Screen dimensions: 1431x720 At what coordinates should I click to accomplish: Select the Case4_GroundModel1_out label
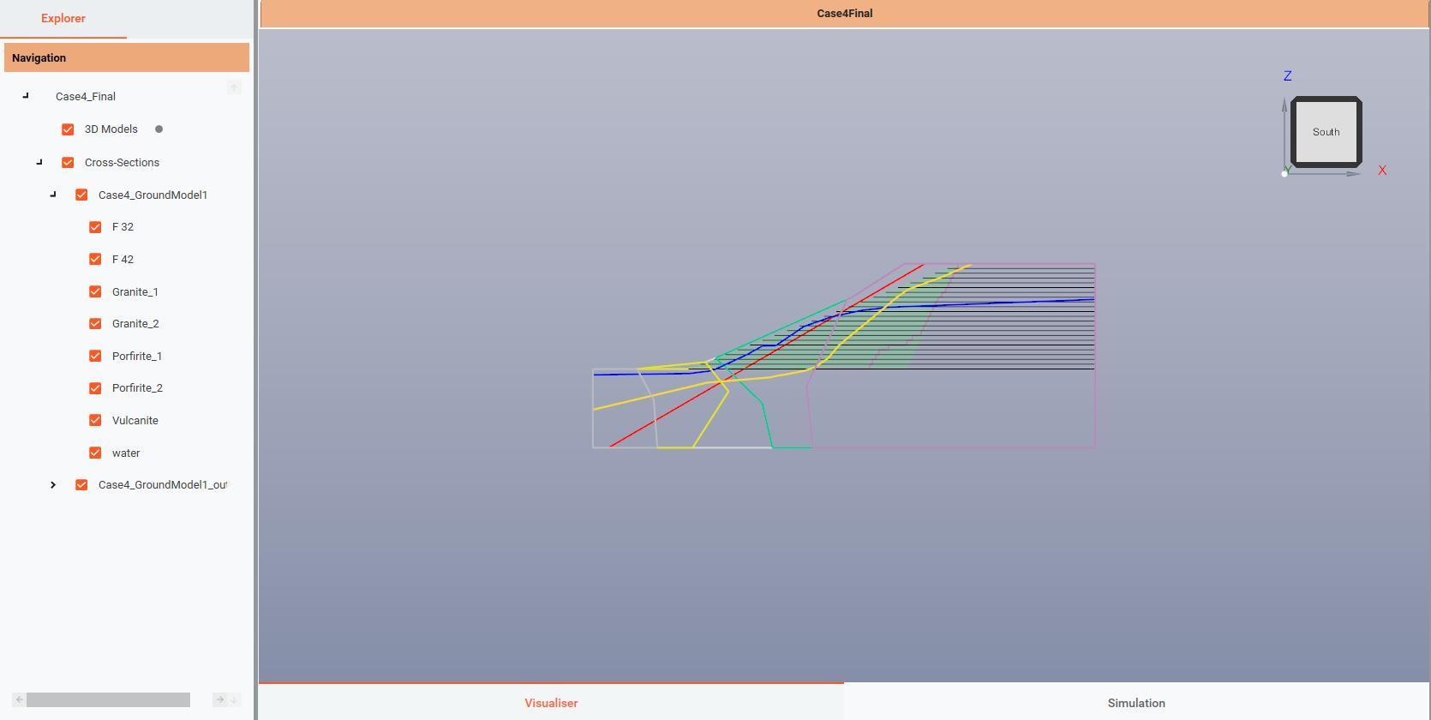click(163, 485)
